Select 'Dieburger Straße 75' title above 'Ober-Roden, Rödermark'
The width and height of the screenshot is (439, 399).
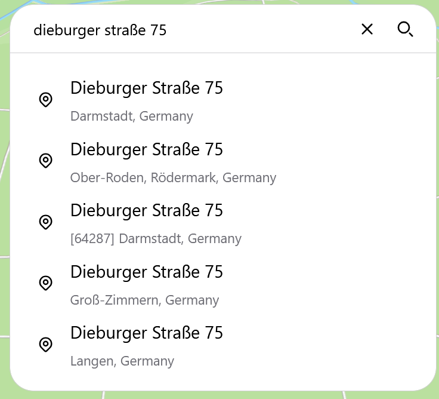(x=147, y=149)
